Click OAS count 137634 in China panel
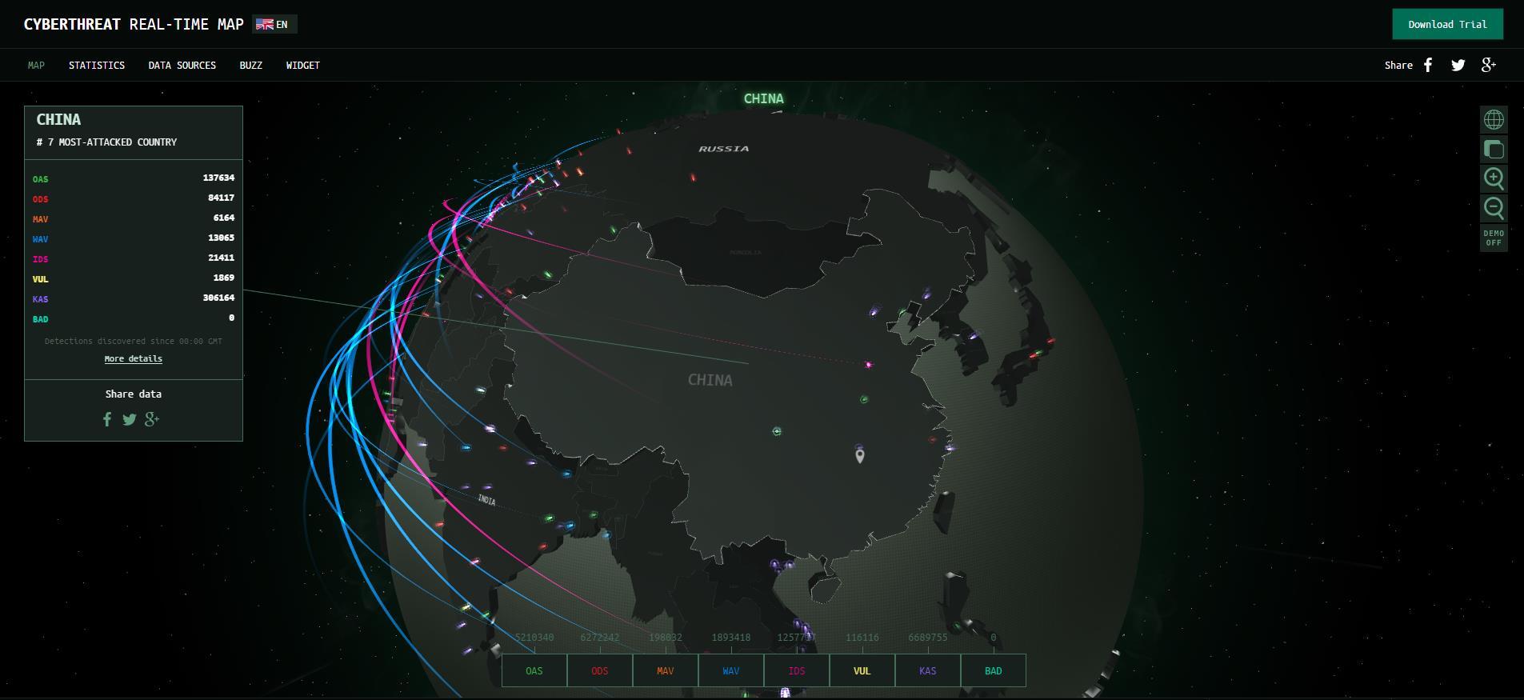The image size is (1524, 700). point(218,178)
